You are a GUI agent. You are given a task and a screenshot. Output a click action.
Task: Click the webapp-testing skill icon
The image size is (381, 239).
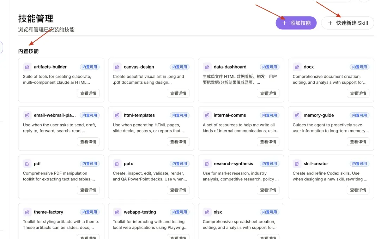coord(117,212)
